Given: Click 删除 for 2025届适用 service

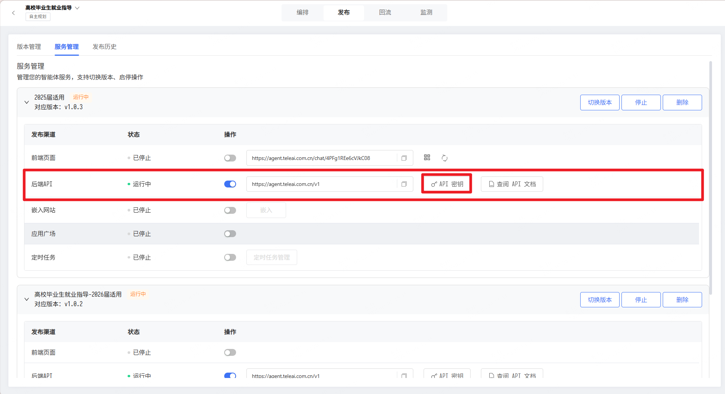Looking at the screenshot, I should 682,102.
